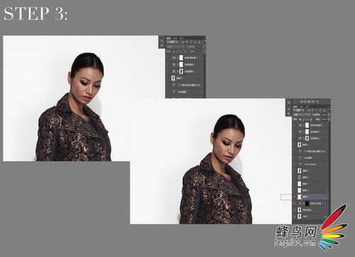Click the silhouette mask of the third adjustment layer, upper-left Layers panel
The height and width of the screenshot is (257, 355).
coord(181,71)
